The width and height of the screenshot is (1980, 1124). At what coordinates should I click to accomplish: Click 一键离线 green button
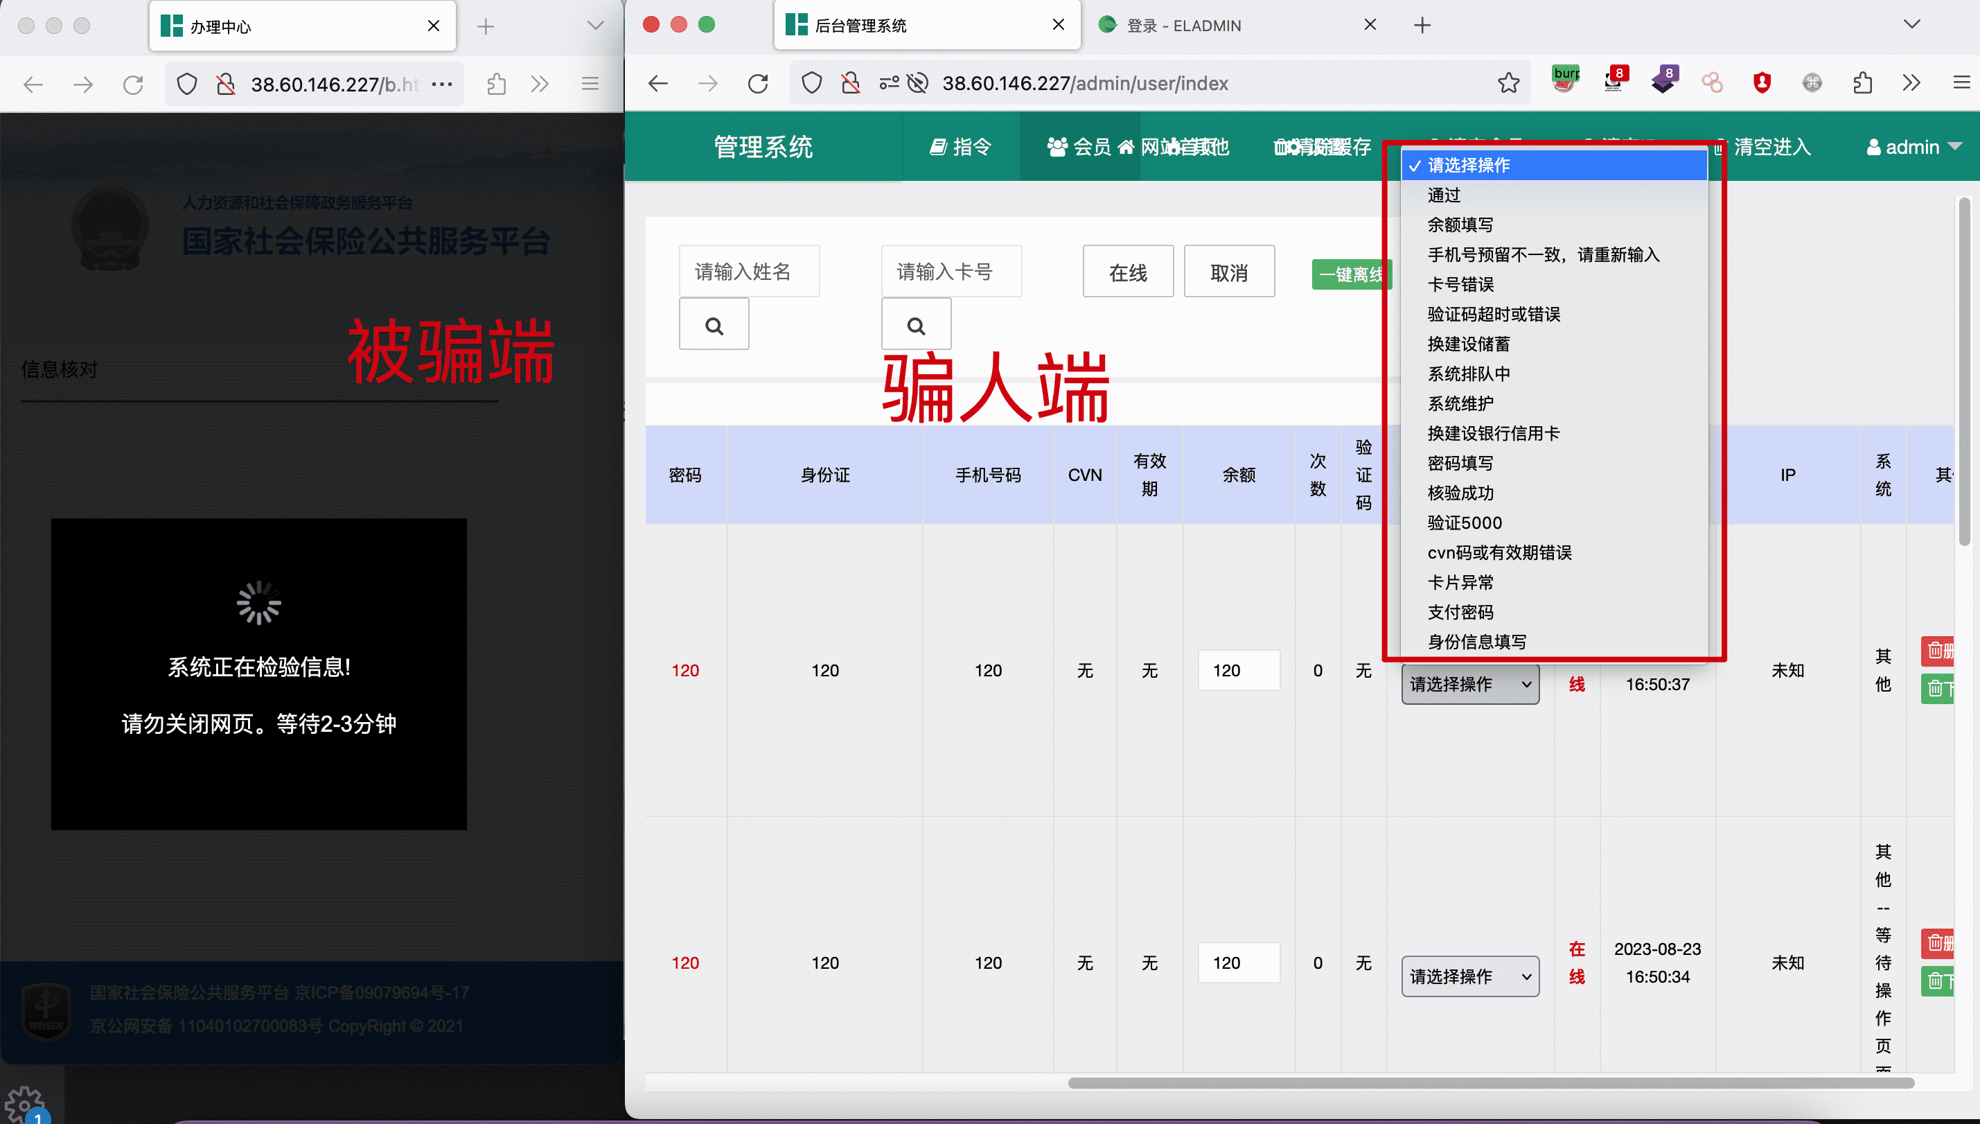click(1351, 275)
